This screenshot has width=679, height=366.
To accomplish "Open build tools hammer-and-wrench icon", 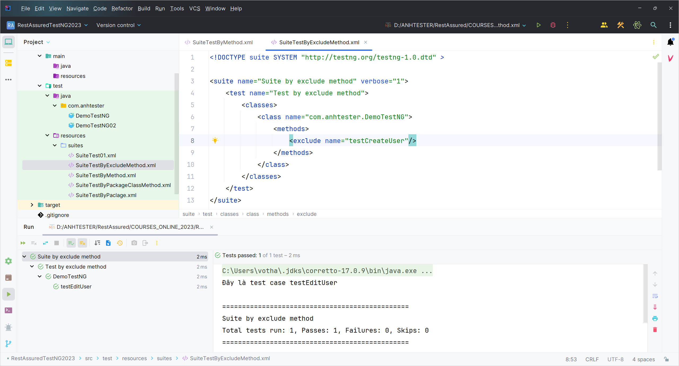I will coord(620,25).
